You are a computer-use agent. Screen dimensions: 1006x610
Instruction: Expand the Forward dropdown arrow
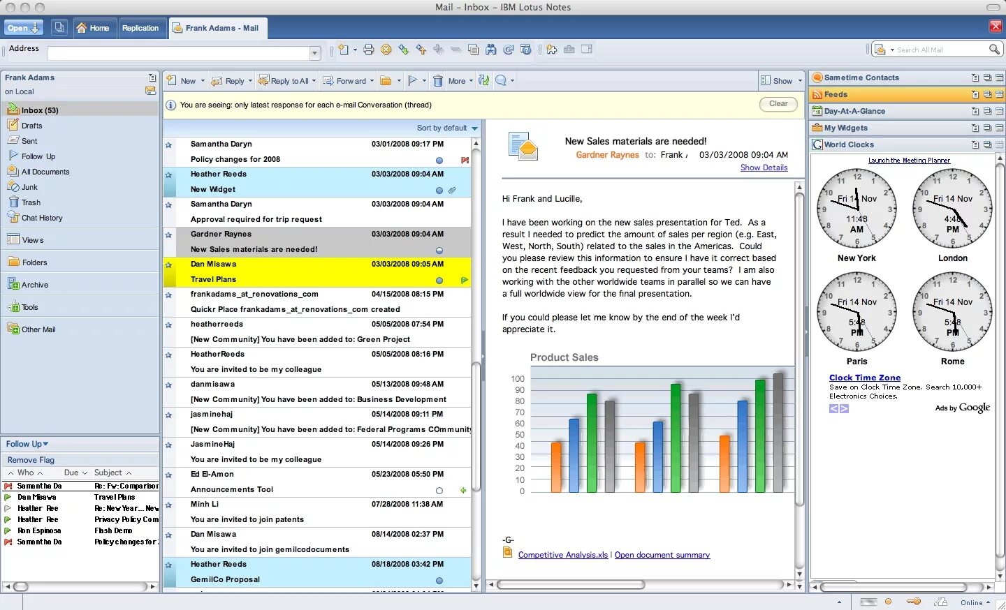tap(372, 81)
